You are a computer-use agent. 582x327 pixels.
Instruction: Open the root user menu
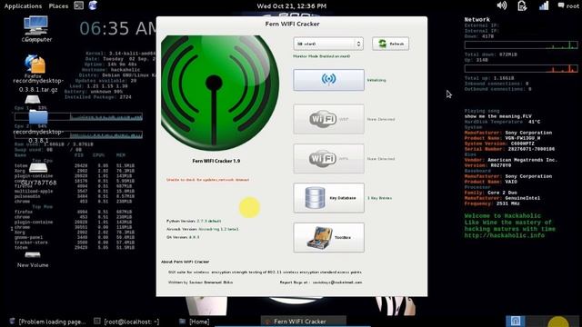[x=568, y=6]
